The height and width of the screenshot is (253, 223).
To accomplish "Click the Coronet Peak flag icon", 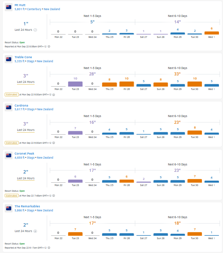I will click(x=9, y=156).
